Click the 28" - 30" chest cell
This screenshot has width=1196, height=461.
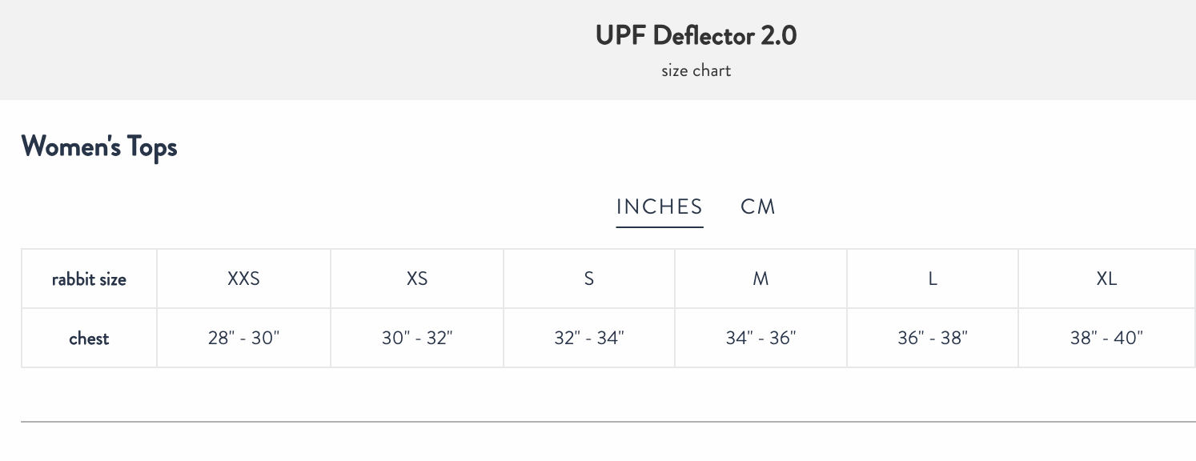[243, 338]
